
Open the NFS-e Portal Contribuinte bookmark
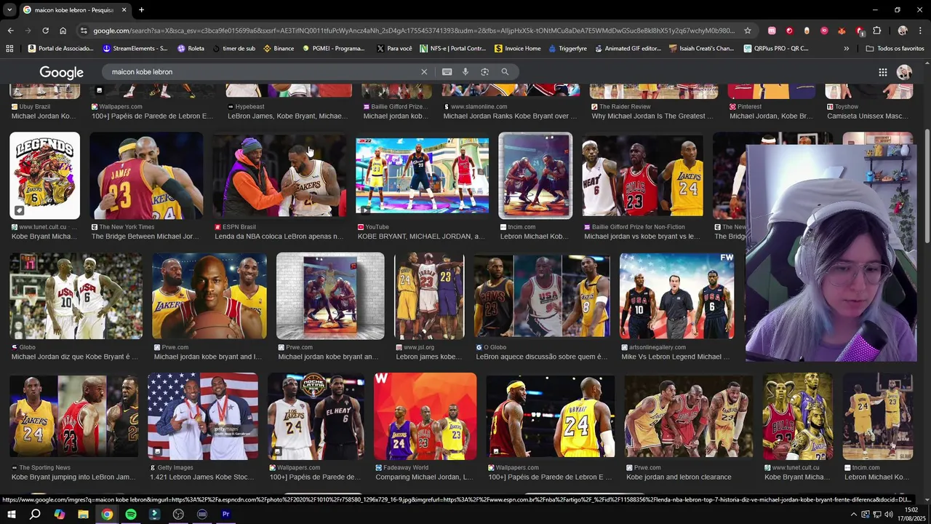452,49
